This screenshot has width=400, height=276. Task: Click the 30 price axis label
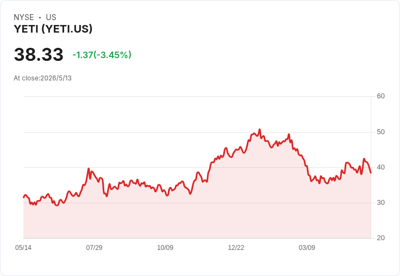tap(380, 203)
